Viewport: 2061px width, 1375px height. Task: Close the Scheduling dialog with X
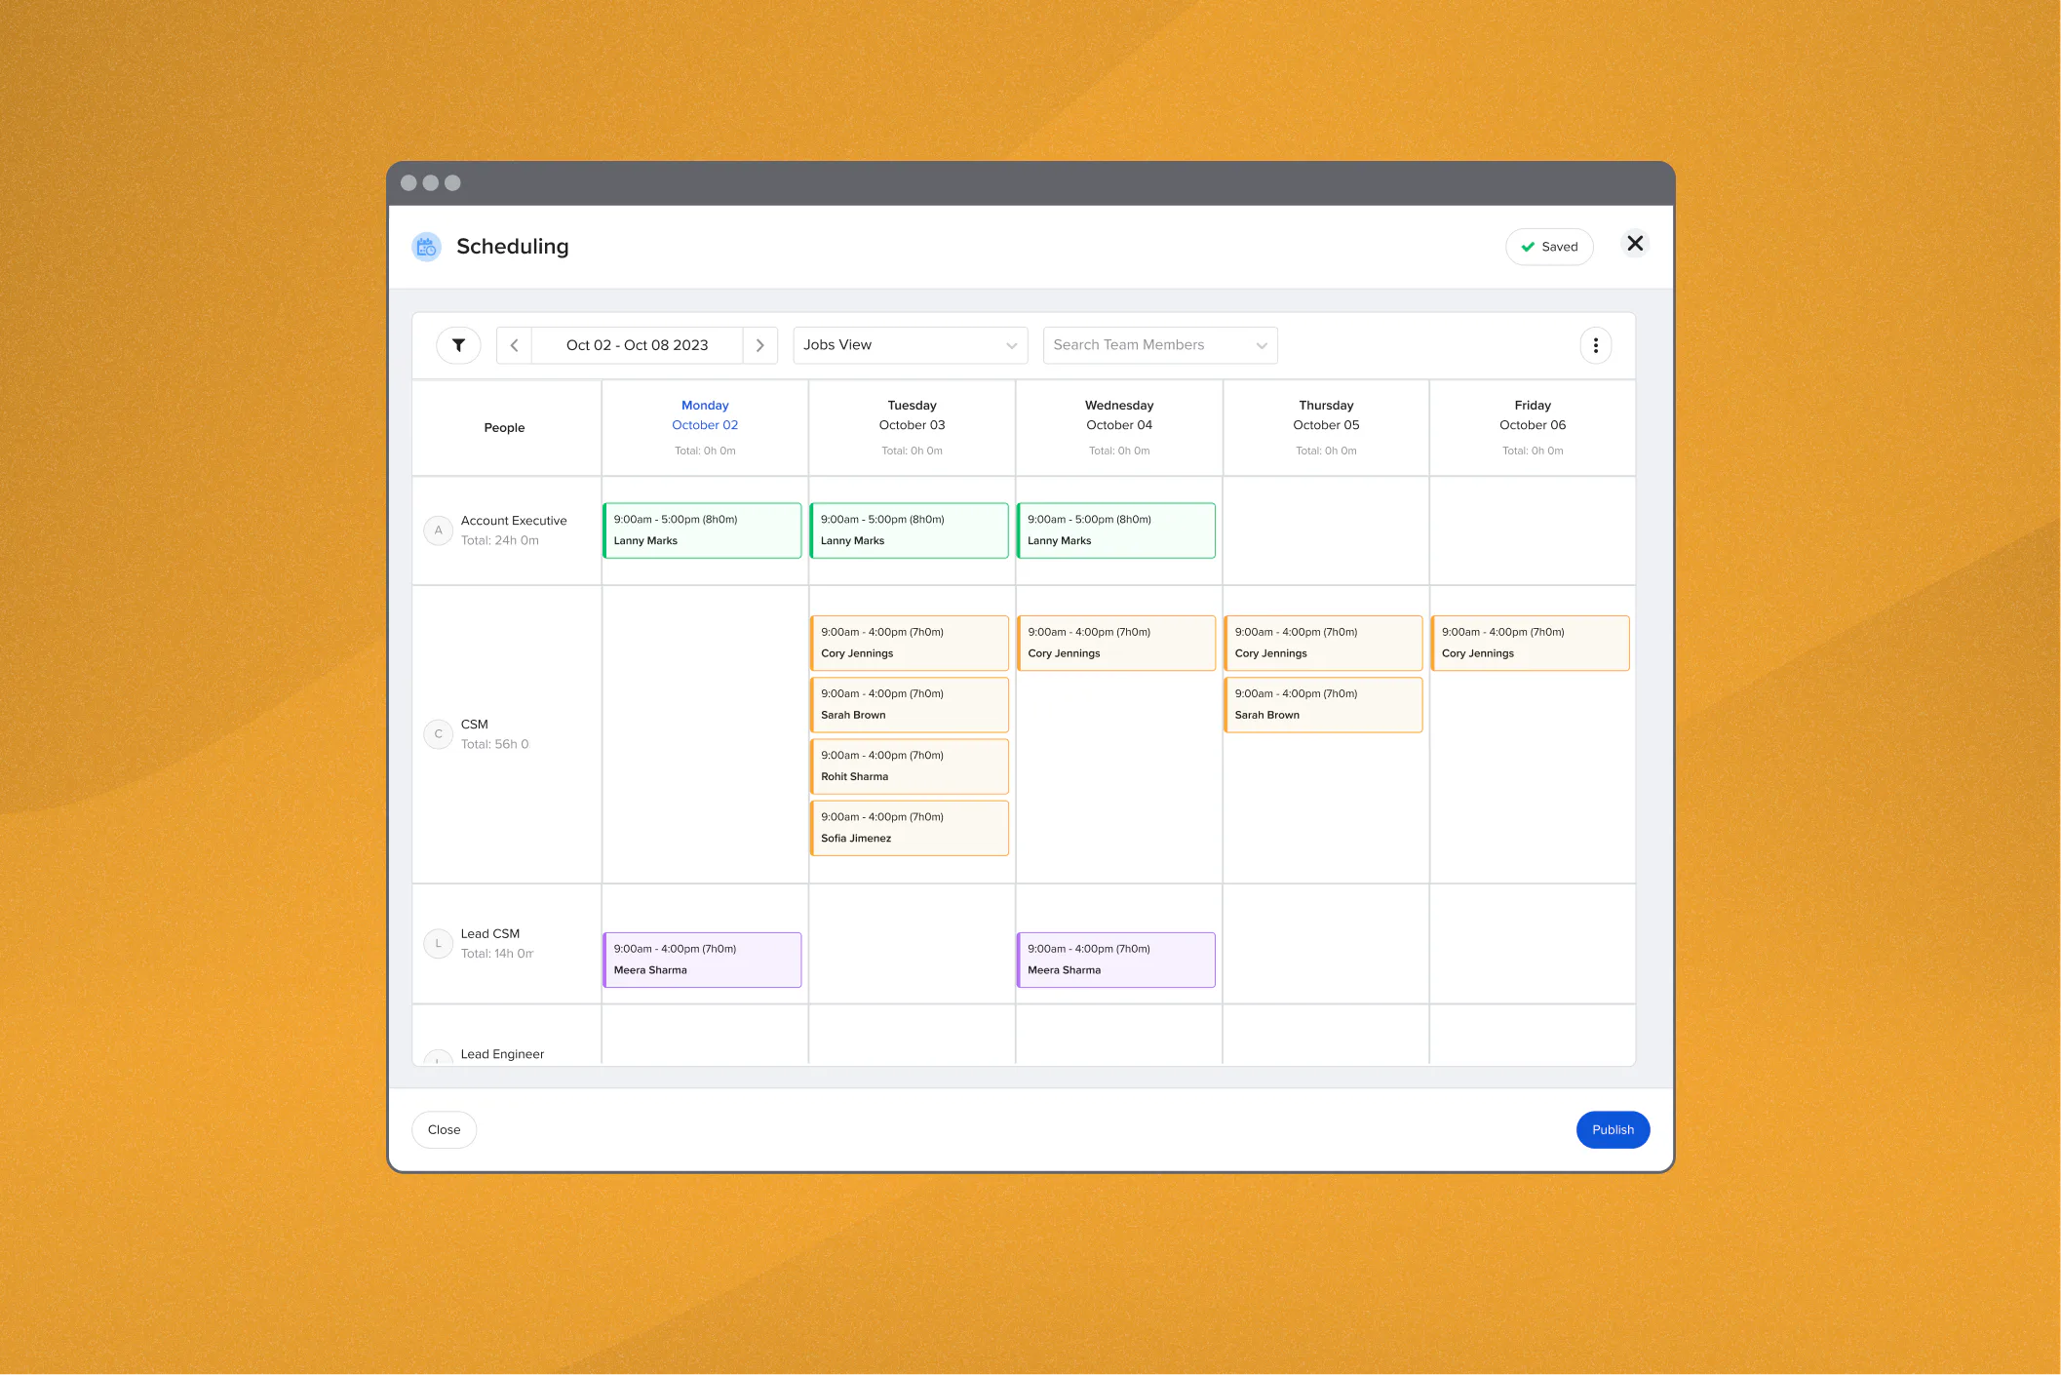click(x=1635, y=244)
